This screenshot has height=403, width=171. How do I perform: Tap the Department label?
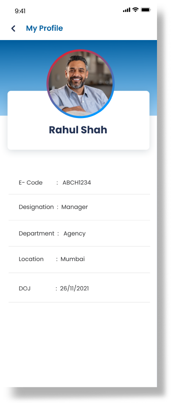tap(36, 233)
